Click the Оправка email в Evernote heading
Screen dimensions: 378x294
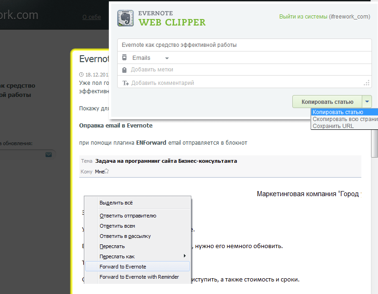[x=116, y=126]
